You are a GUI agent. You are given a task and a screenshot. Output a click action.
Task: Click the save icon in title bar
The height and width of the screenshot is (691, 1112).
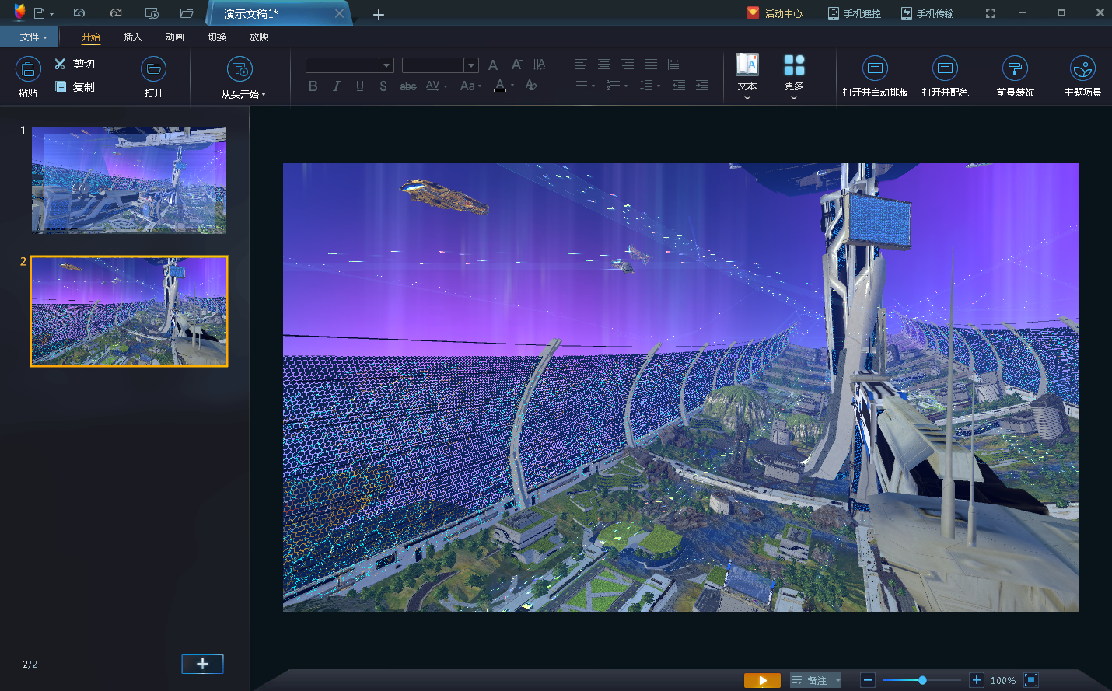(x=39, y=13)
